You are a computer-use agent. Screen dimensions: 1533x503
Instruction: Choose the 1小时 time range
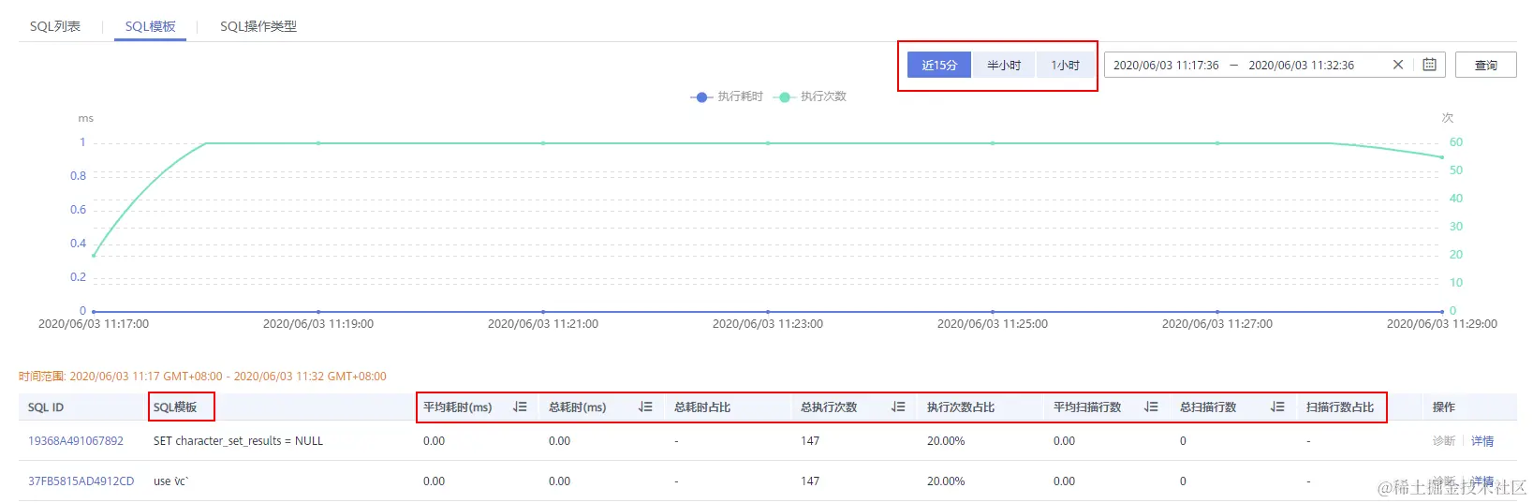point(1065,65)
